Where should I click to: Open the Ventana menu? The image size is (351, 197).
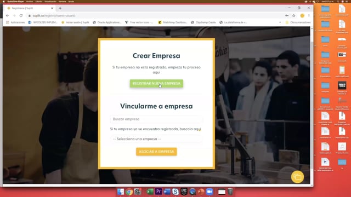point(62,2)
